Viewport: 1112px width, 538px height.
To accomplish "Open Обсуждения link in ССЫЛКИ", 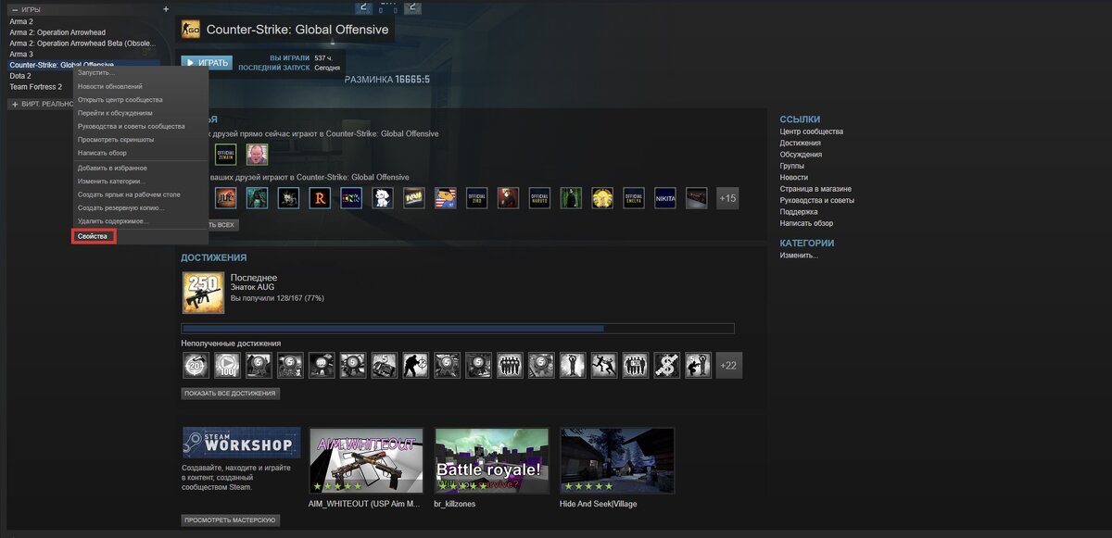I will click(x=802, y=155).
